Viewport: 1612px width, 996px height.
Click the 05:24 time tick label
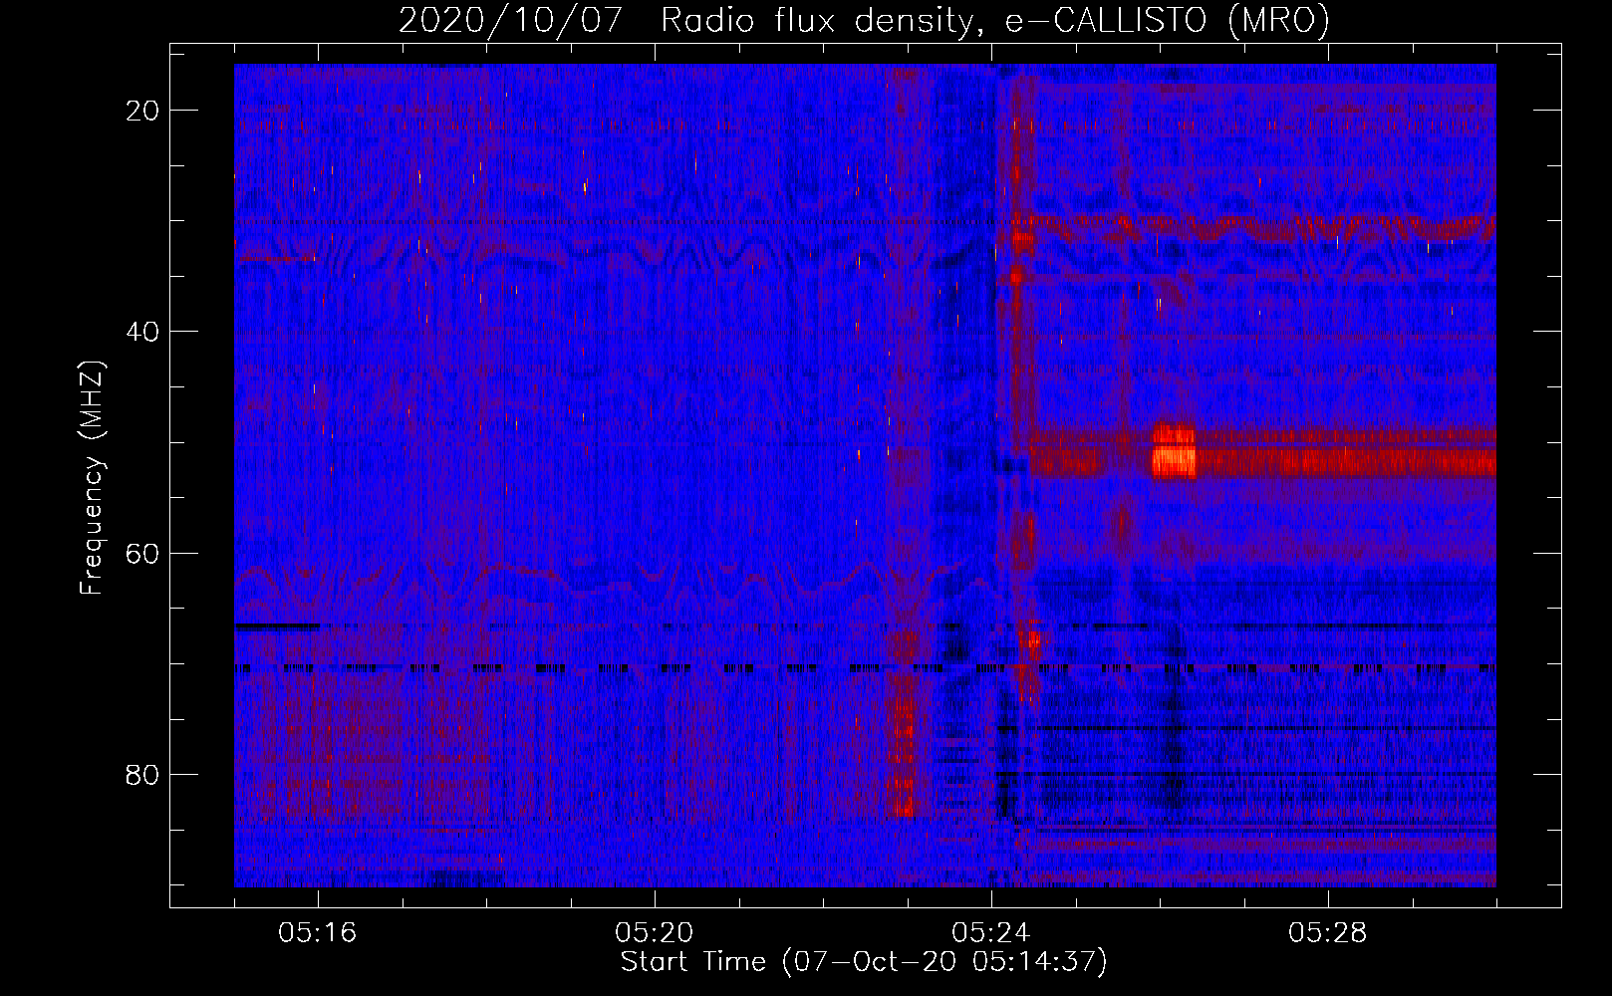[991, 933]
